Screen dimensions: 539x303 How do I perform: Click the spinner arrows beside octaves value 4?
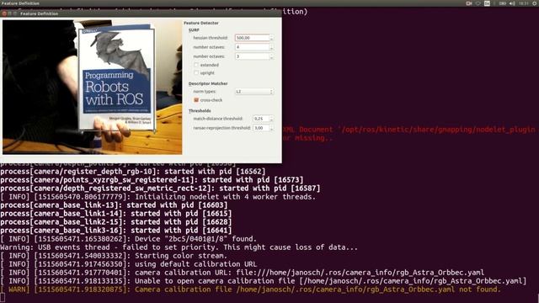(271, 47)
